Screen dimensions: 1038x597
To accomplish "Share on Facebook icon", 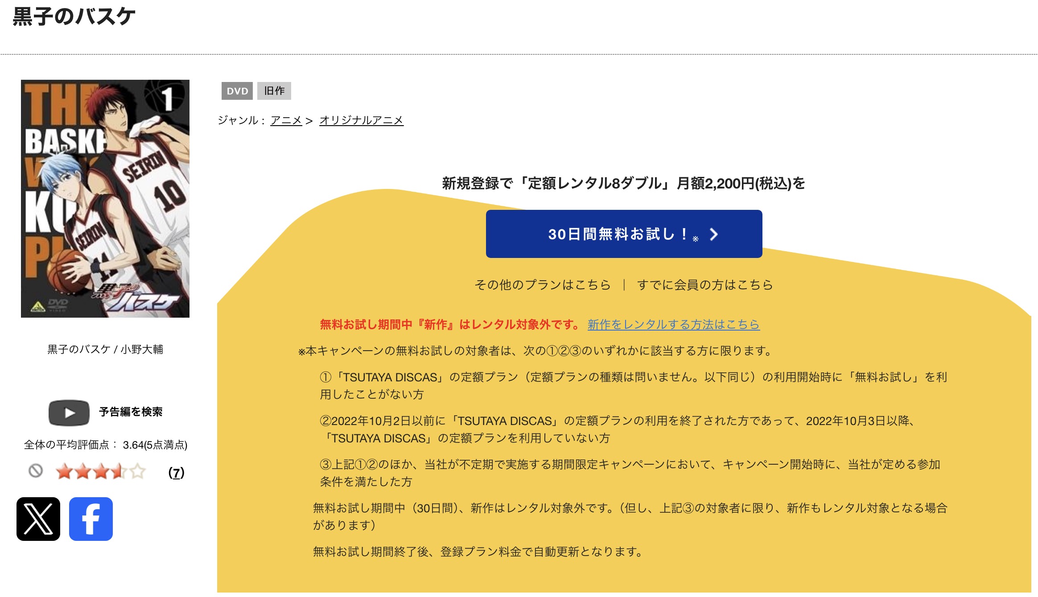I will (91, 519).
